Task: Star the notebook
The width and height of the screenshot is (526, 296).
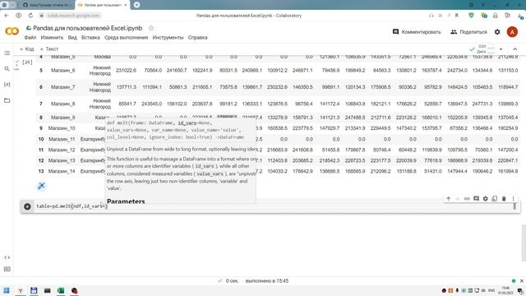Action: (x=151, y=28)
